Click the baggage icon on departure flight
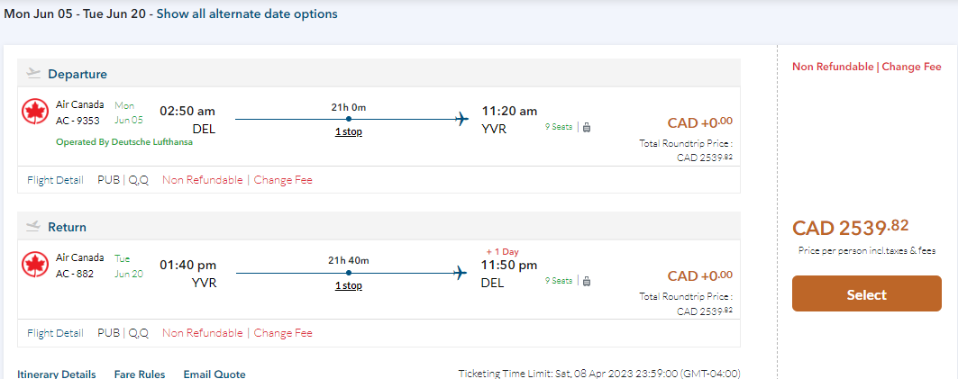 (587, 128)
